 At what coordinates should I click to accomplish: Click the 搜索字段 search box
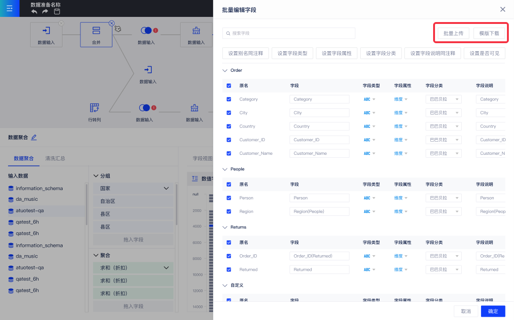pos(289,33)
